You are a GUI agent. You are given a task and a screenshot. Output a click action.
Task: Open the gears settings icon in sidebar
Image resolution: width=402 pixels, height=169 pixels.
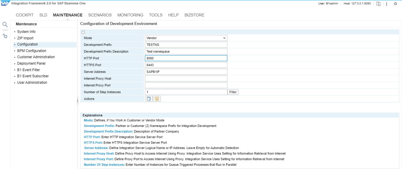click(x=5, y=36)
